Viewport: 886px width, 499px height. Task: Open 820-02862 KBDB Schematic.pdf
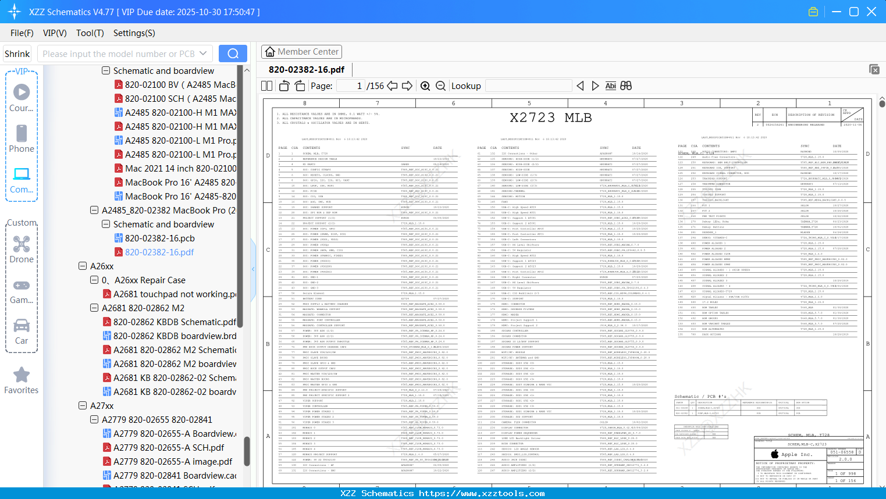pyautogui.click(x=169, y=322)
